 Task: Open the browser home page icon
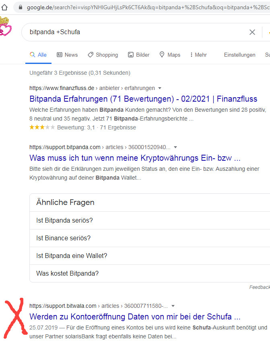coord(4,7)
